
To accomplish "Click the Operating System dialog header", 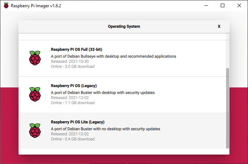I will (x=124, y=26).
